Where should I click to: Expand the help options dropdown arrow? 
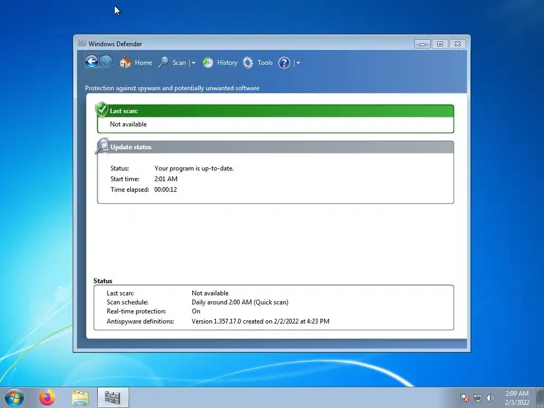[298, 63]
